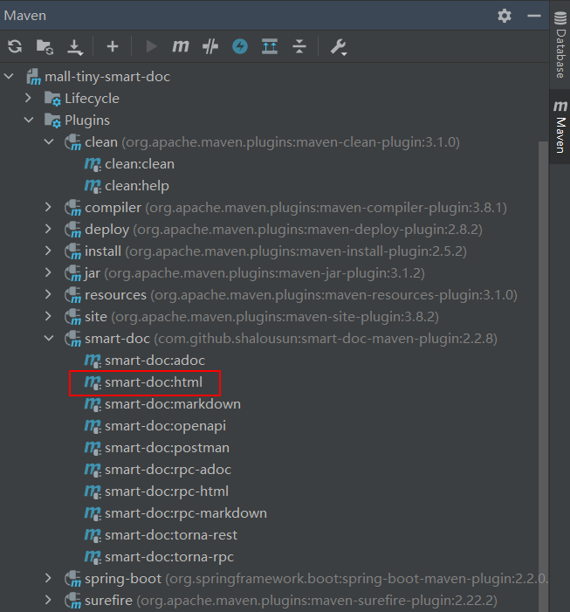Toggle offline mode lightning icon

(240, 46)
